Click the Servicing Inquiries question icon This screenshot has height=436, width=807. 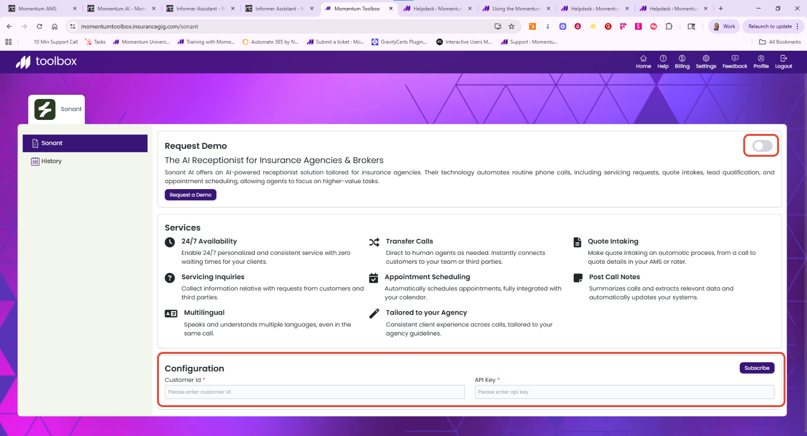point(170,278)
